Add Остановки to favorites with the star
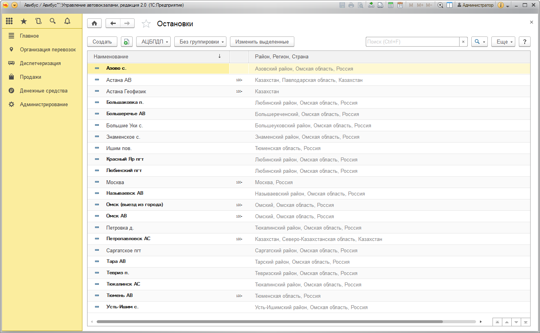Viewport: 540px width, 333px height. tap(146, 24)
